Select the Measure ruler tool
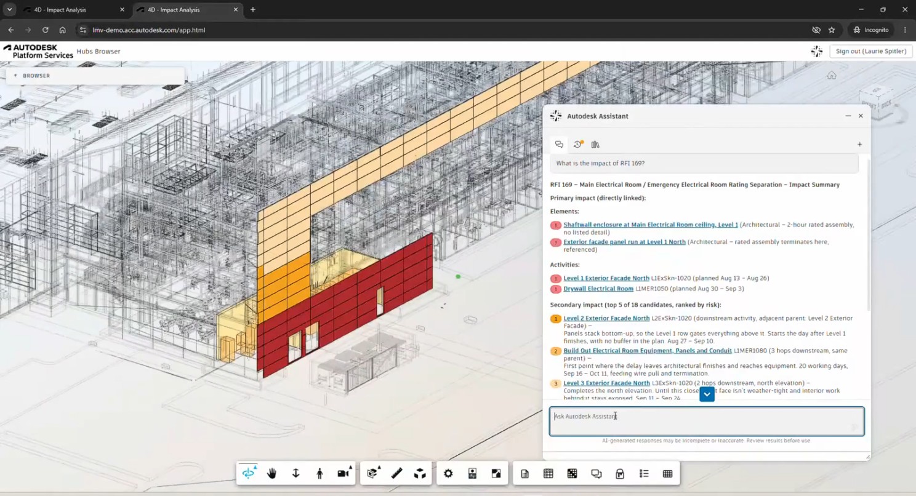 tap(396, 473)
